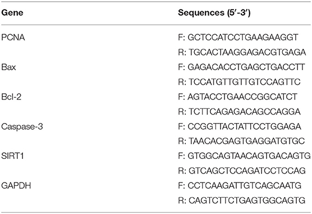Viewport: 312px width, 214px height.
Task: Select the Bcl-2 gene label
Action: pos(11,97)
